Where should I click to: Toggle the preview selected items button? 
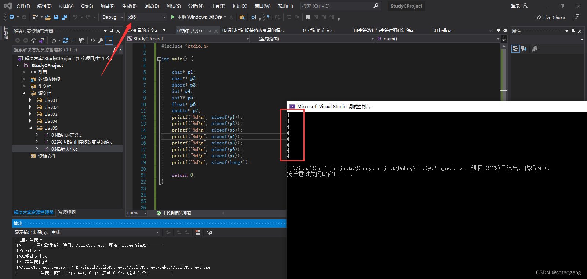tap(109, 40)
